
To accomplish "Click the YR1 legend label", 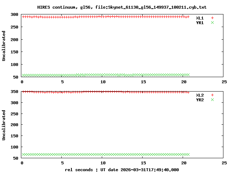I will 200,23.
